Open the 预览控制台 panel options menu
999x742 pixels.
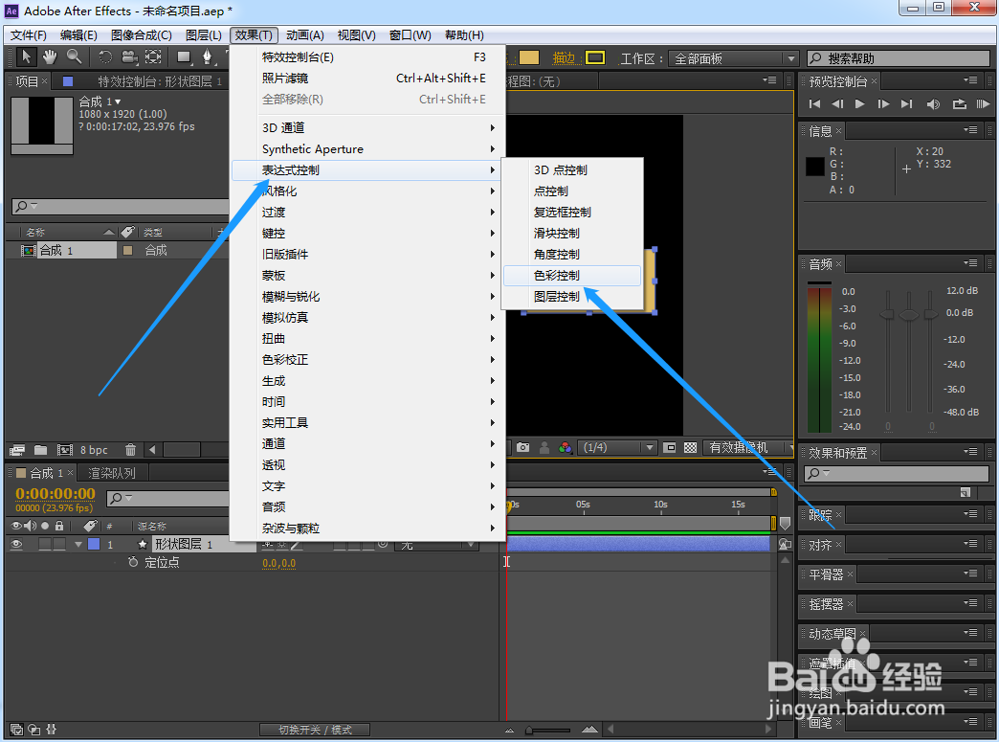coord(970,80)
